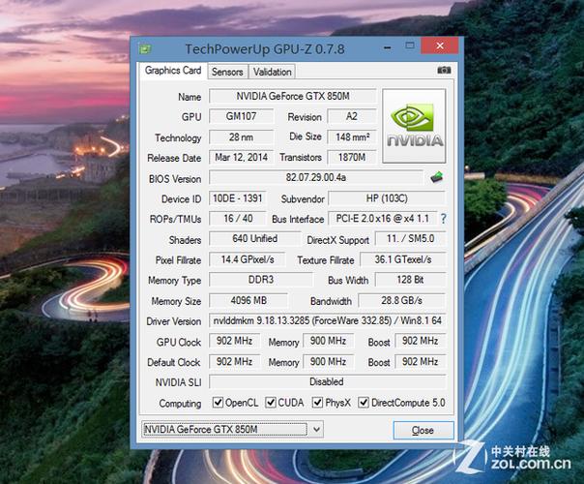Image resolution: width=584 pixels, height=484 pixels.
Task: Click the BIOS Version label
Action: coord(175,179)
